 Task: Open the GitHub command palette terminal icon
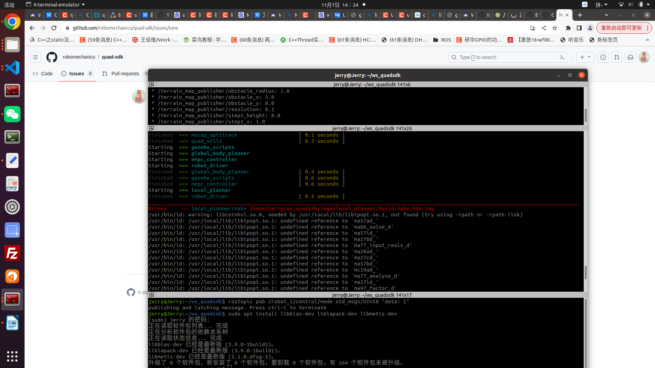pos(563,57)
